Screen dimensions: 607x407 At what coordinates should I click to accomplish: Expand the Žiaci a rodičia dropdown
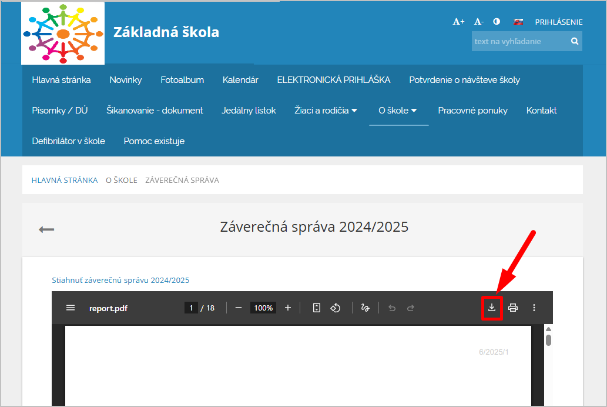tap(326, 111)
